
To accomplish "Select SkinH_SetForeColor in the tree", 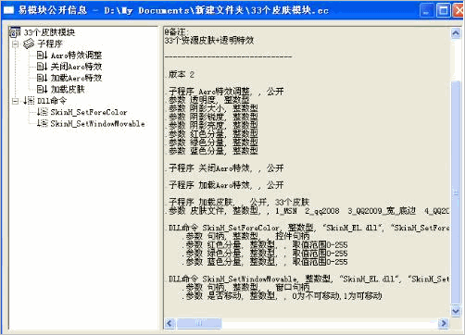I will tap(89, 112).
